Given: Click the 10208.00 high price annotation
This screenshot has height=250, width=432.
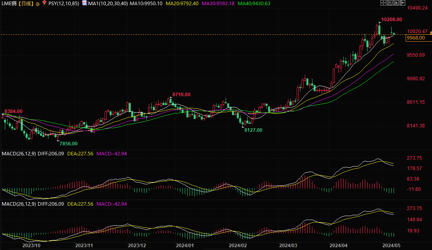Looking at the screenshot, I should point(392,19).
